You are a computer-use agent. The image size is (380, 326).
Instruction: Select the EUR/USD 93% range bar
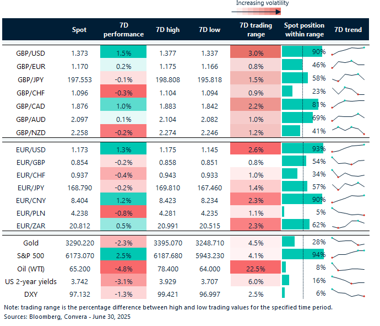pos(302,148)
